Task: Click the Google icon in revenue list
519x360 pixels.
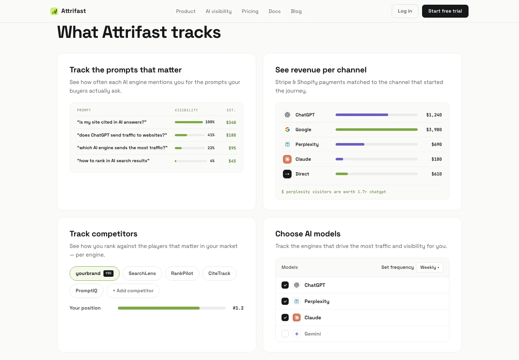Action: click(x=287, y=129)
